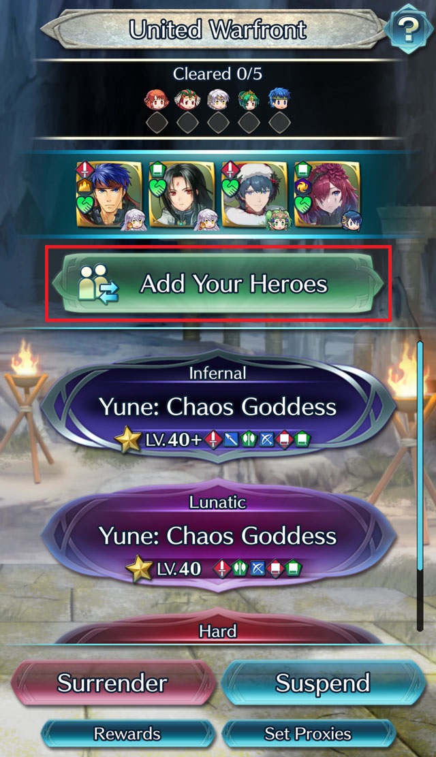
Task: Open Set Proxies menu
Action: 309,734
